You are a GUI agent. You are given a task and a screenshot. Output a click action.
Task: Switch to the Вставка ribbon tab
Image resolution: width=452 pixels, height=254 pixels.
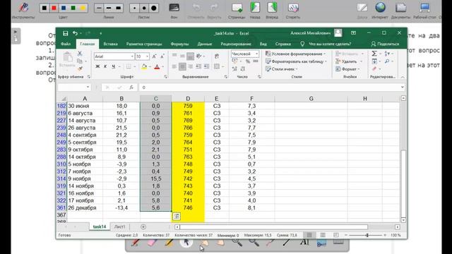coord(110,44)
